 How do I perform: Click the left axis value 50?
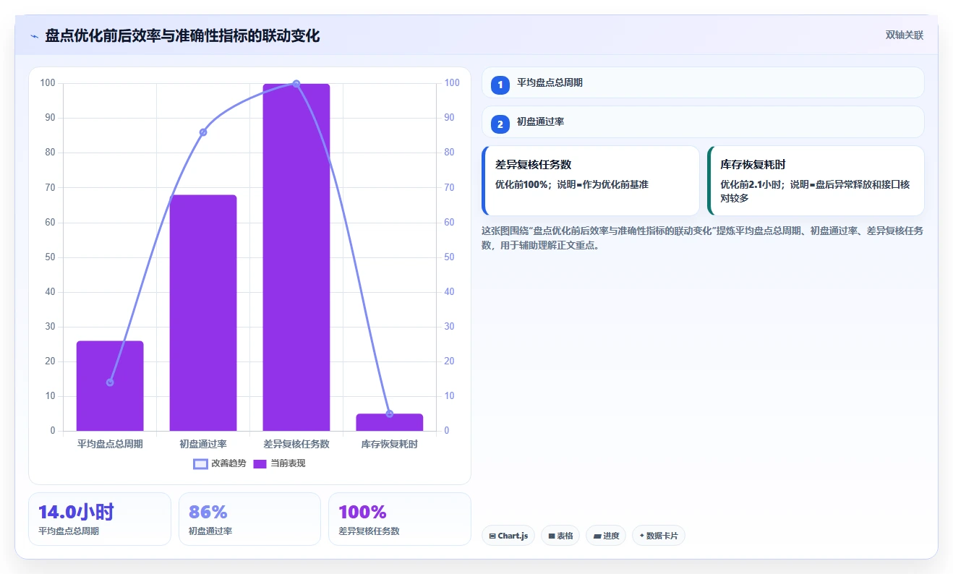[50, 257]
